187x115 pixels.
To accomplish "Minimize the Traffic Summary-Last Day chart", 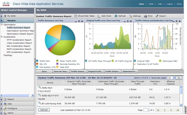I will point(76,21).
